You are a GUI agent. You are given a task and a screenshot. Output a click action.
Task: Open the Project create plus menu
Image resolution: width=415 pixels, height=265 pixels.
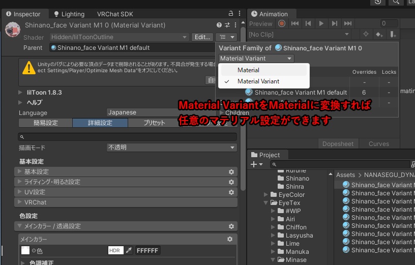[x=256, y=164]
